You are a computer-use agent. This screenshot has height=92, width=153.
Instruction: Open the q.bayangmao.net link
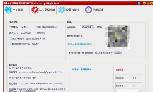coord(79,44)
